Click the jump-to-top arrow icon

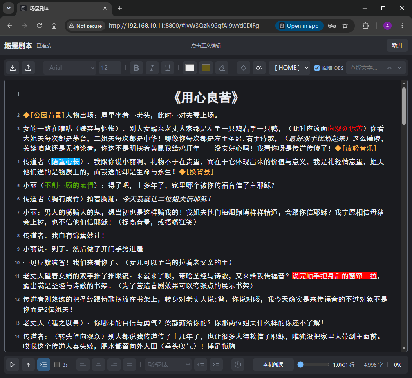tap(28, 365)
